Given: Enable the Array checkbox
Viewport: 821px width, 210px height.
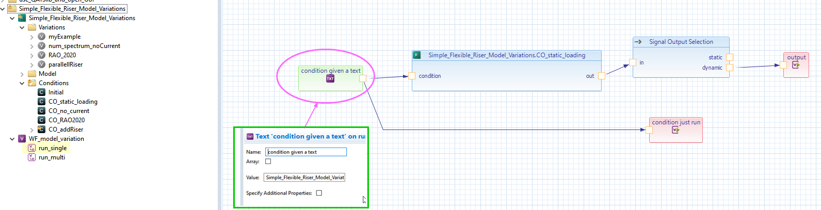Looking at the screenshot, I should coord(268,161).
